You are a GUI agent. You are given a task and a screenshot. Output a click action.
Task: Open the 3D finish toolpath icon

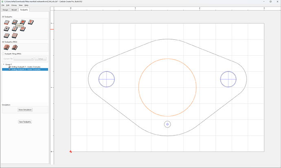click(15, 47)
